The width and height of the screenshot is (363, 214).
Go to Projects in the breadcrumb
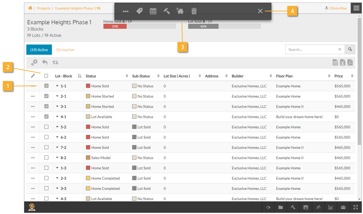click(x=44, y=8)
